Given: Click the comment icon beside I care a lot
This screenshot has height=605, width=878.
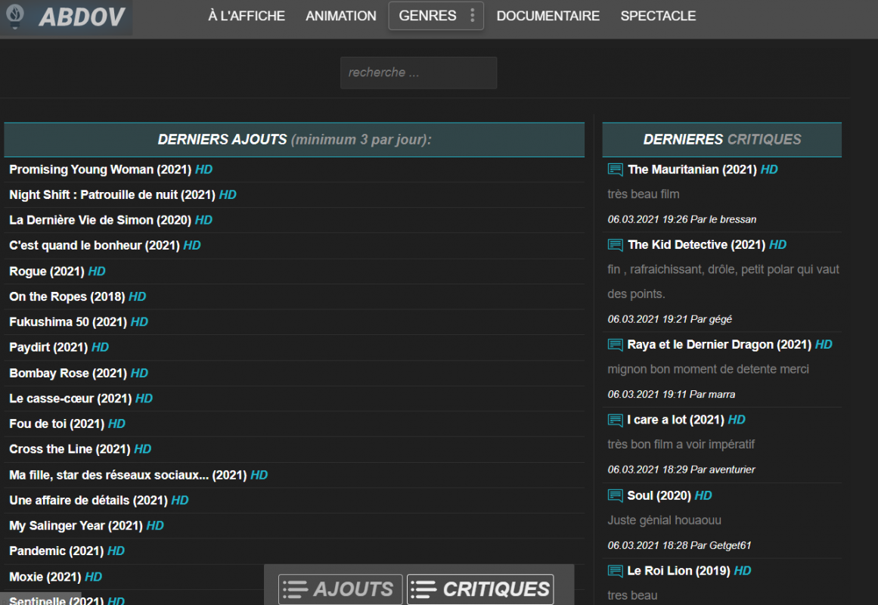Looking at the screenshot, I should click(615, 420).
